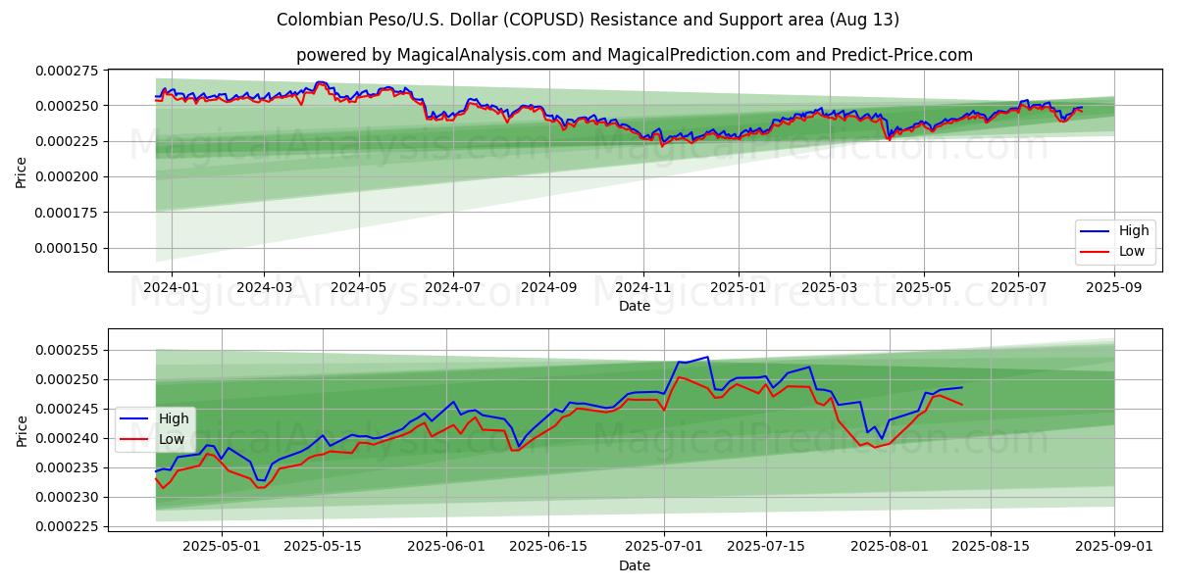Click the '2024-03' tick label
Image resolution: width=1177 pixels, height=588 pixels.
(265, 287)
